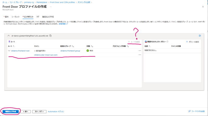208x116 pixels.
Task: Click info icon beside 関連するセキュリティ ポリシー
Action: pyautogui.click(x=167, y=42)
